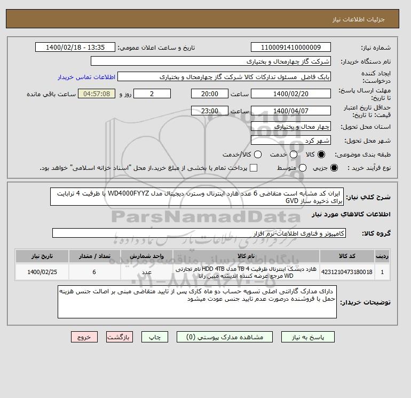Image resolution: width=411 pixels, height=398 pixels.
Task: Click the remaining days field 2
Action: tap(152, 93)
